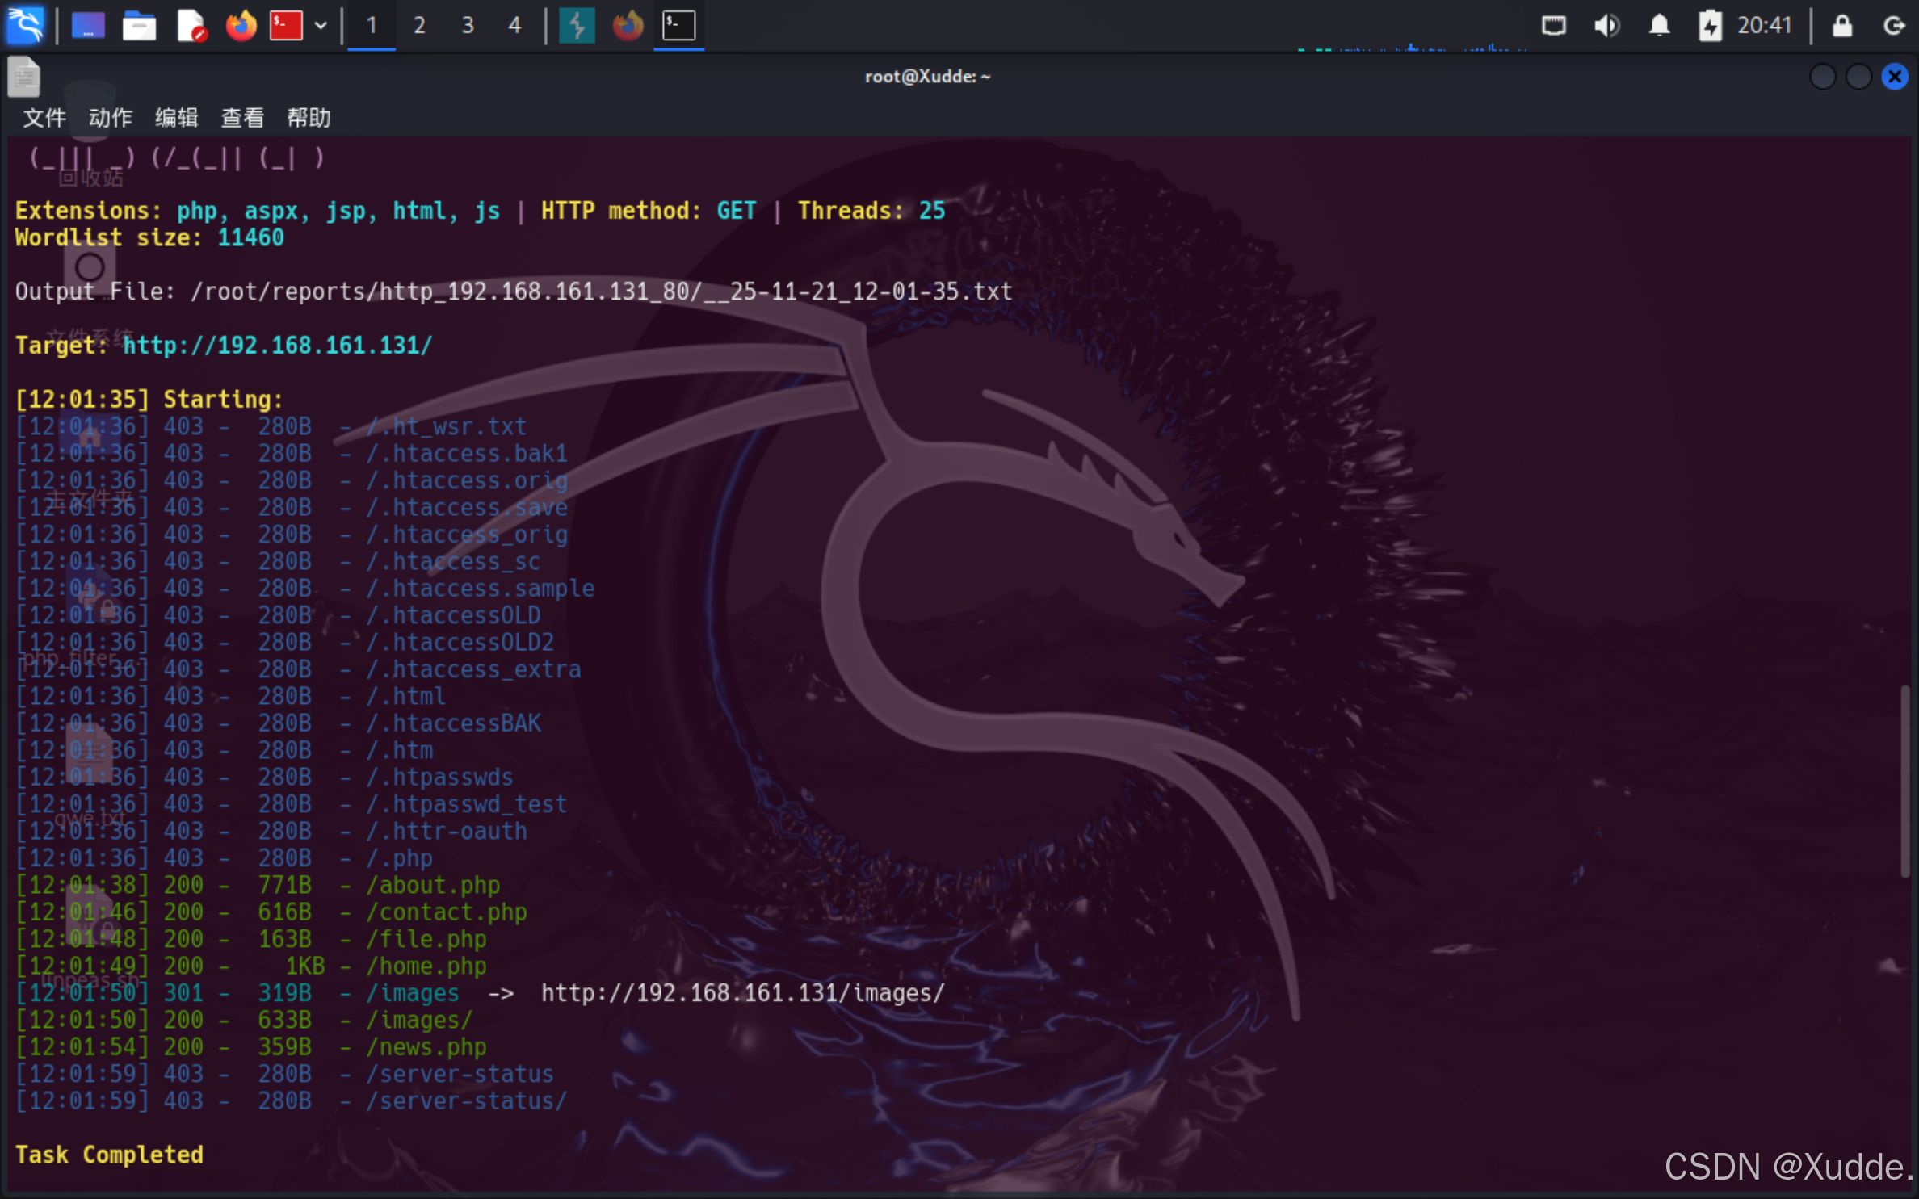Open the 编辑 menu in the terminal
1919x1199 pixels.
click(x=176, y=118)
